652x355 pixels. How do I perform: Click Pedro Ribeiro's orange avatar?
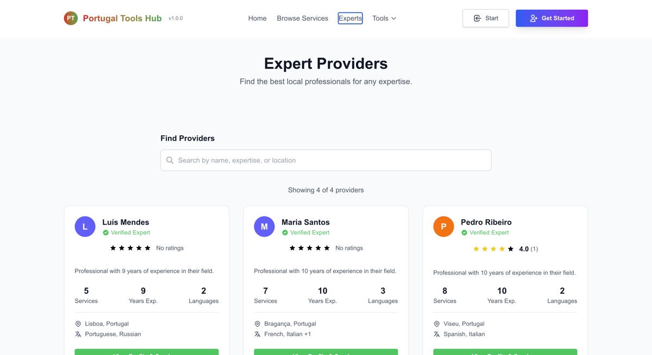pyautogui.click(x=443, y=227)
